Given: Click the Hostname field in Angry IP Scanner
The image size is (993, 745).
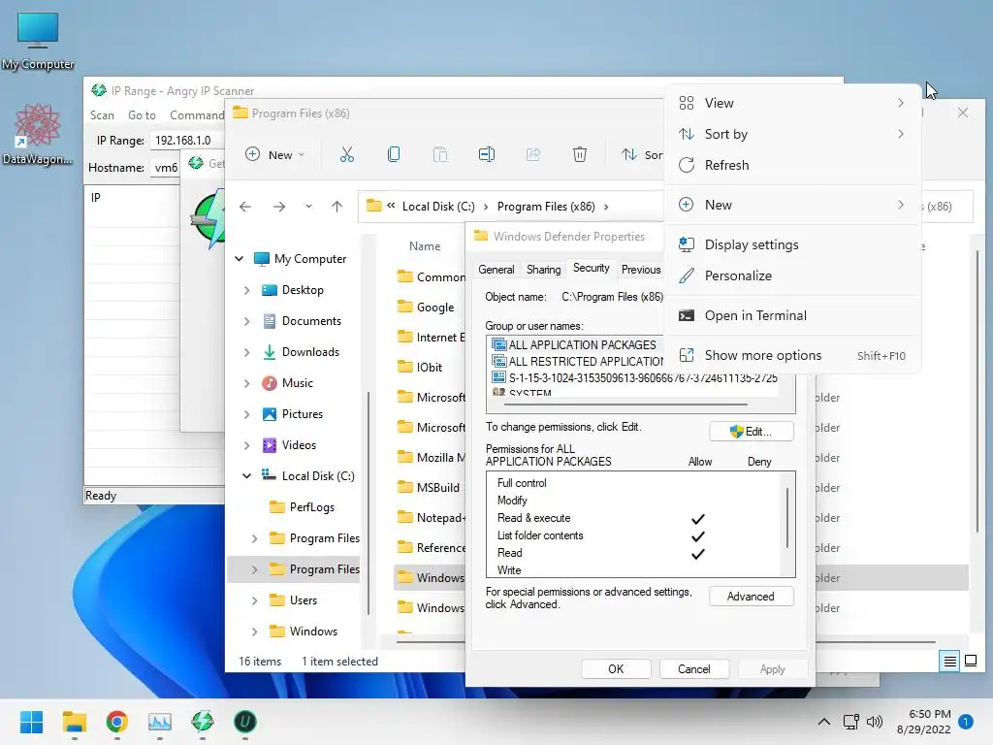Looking at the screenshot, I should tap(166, 168).
